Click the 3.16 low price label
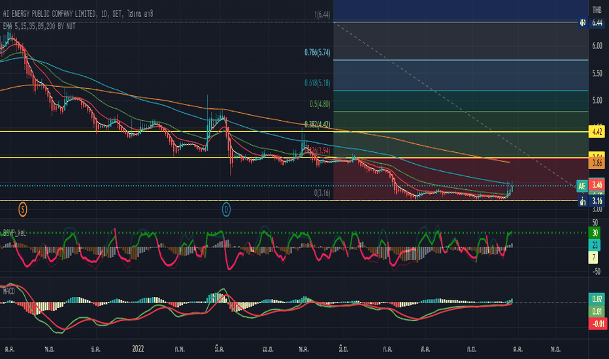 pos(597,201)
